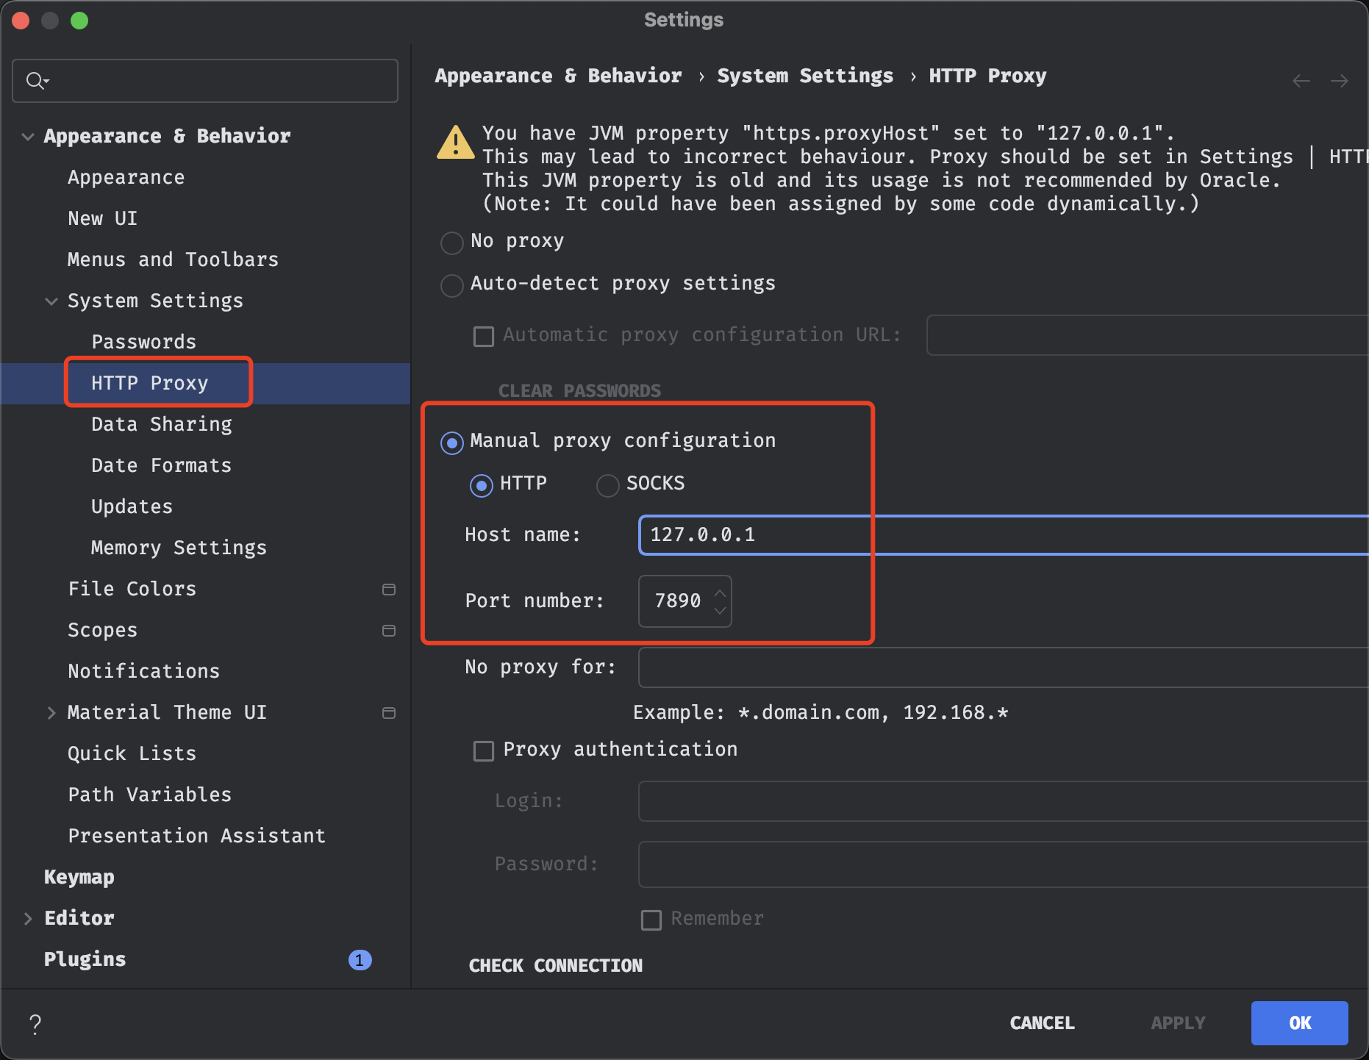Open the Date Formats settings page
The width and height of the screenshot is (1369, 1060).
click(x=162, y=466)
